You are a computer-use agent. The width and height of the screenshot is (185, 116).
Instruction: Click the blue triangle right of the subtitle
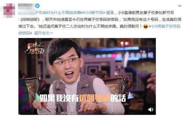(x=131, y=96)
